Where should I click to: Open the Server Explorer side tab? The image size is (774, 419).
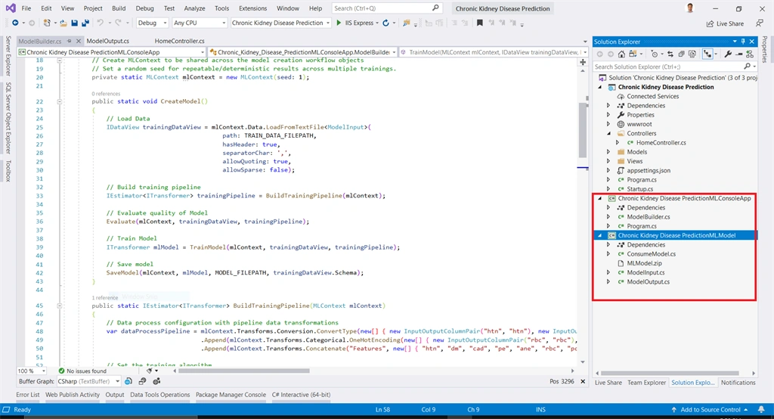pos(8,55)
